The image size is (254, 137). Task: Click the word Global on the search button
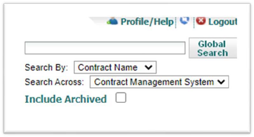point(212,44)
